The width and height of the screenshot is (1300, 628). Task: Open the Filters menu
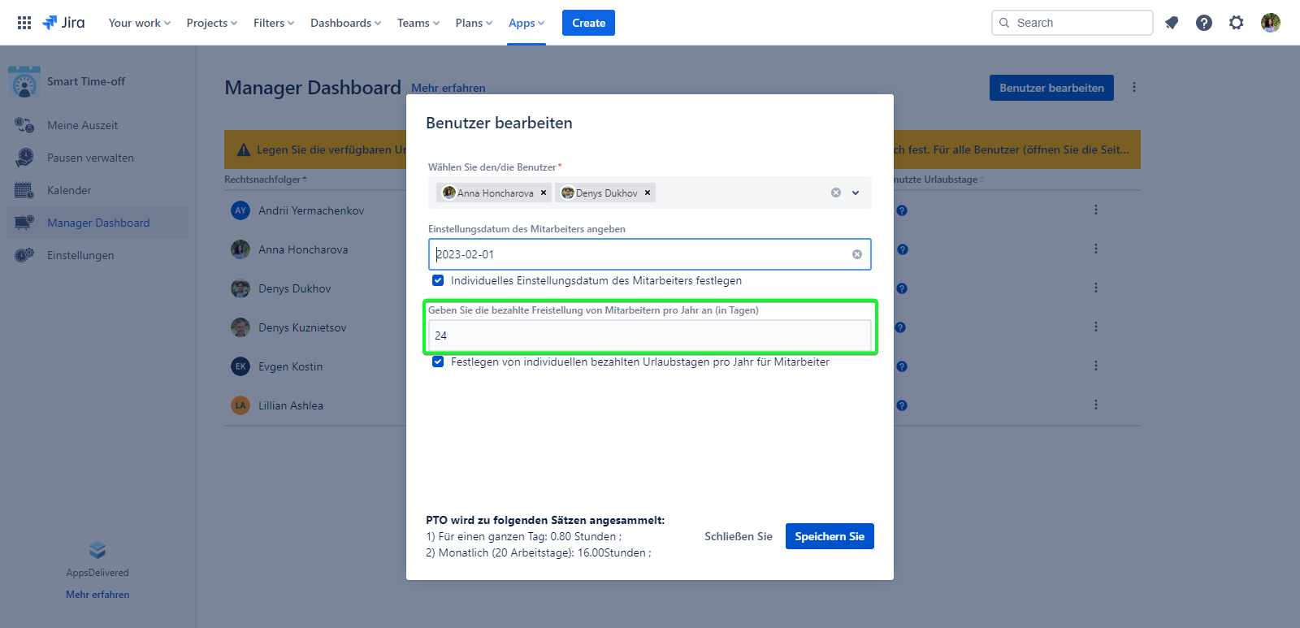tap(273, 23)
